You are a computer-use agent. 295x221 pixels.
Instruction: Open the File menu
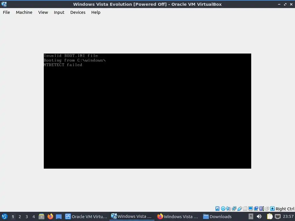tap(6, 12)
